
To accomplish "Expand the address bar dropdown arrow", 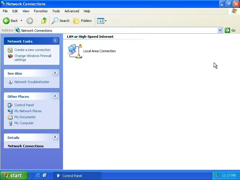I will [x=220, y=30].
